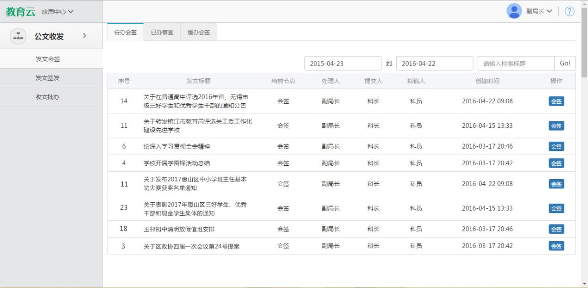
Task: Switch to the 已办事宜 tab
Action: [x=162, y=32]
